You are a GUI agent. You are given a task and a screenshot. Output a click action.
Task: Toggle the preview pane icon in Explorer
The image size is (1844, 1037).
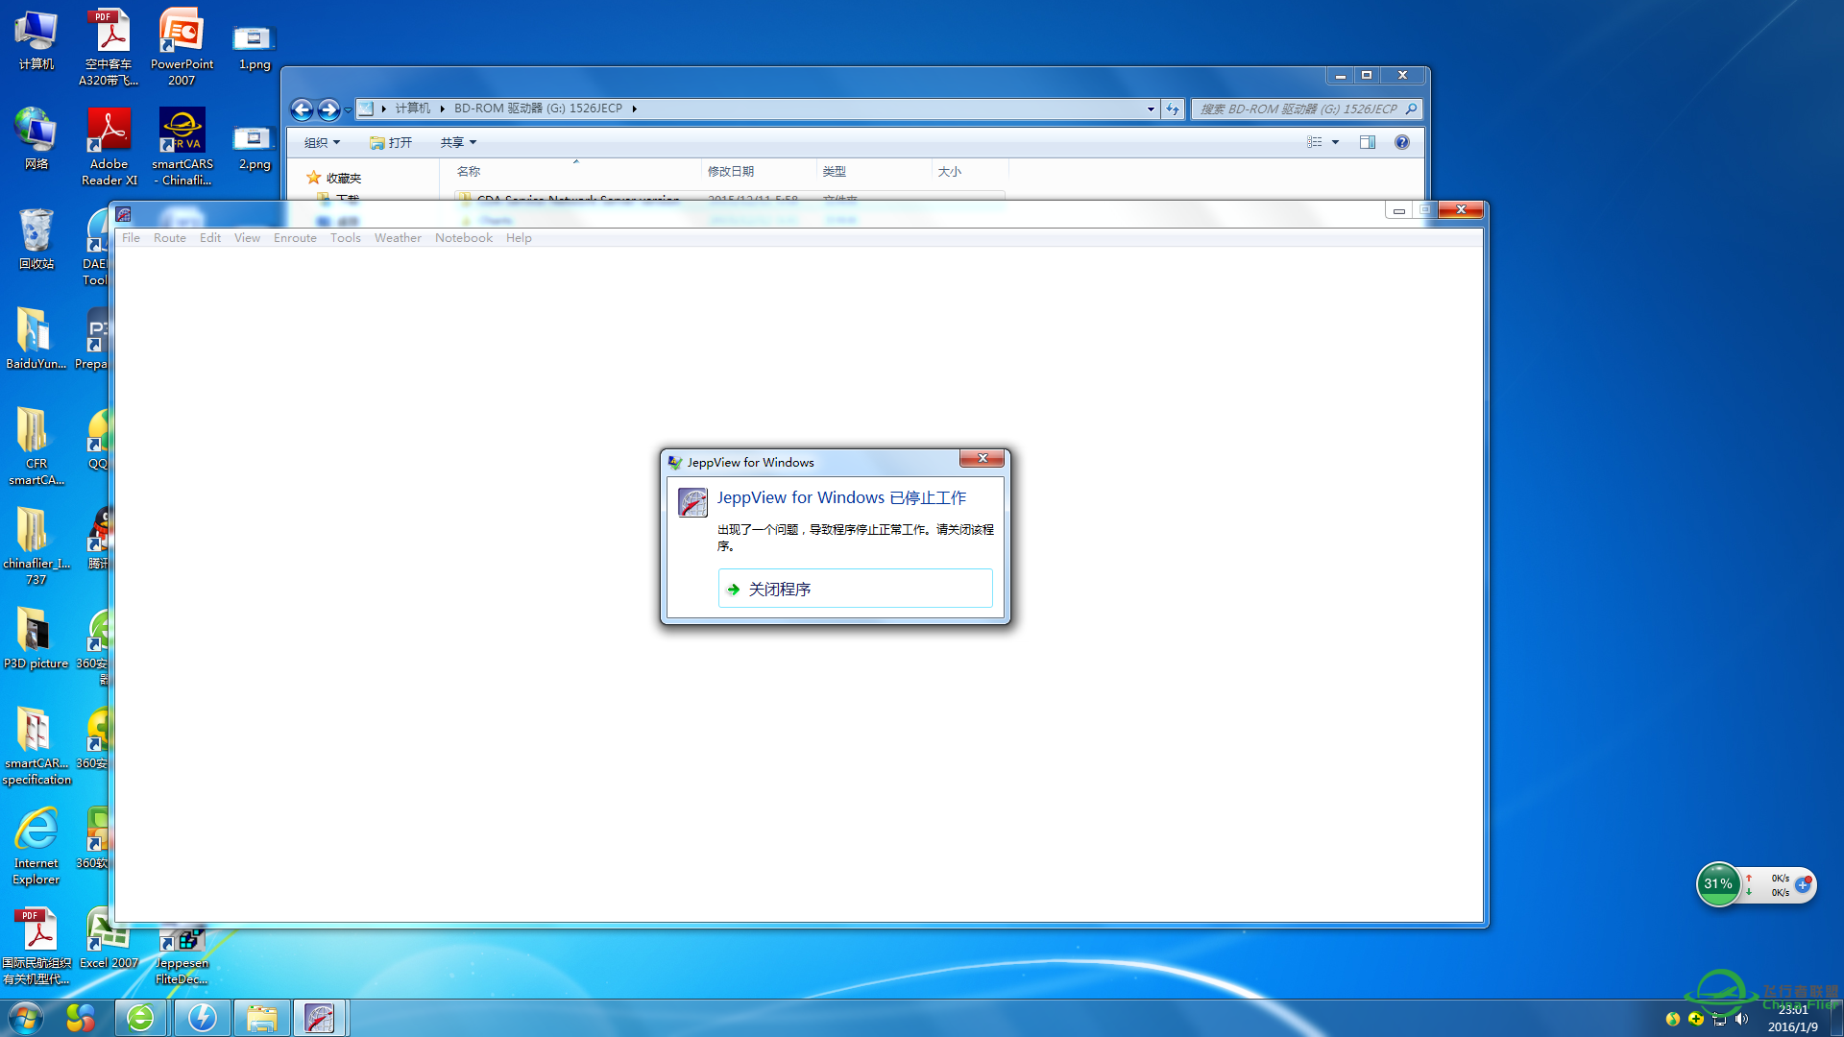point(1367,142)
